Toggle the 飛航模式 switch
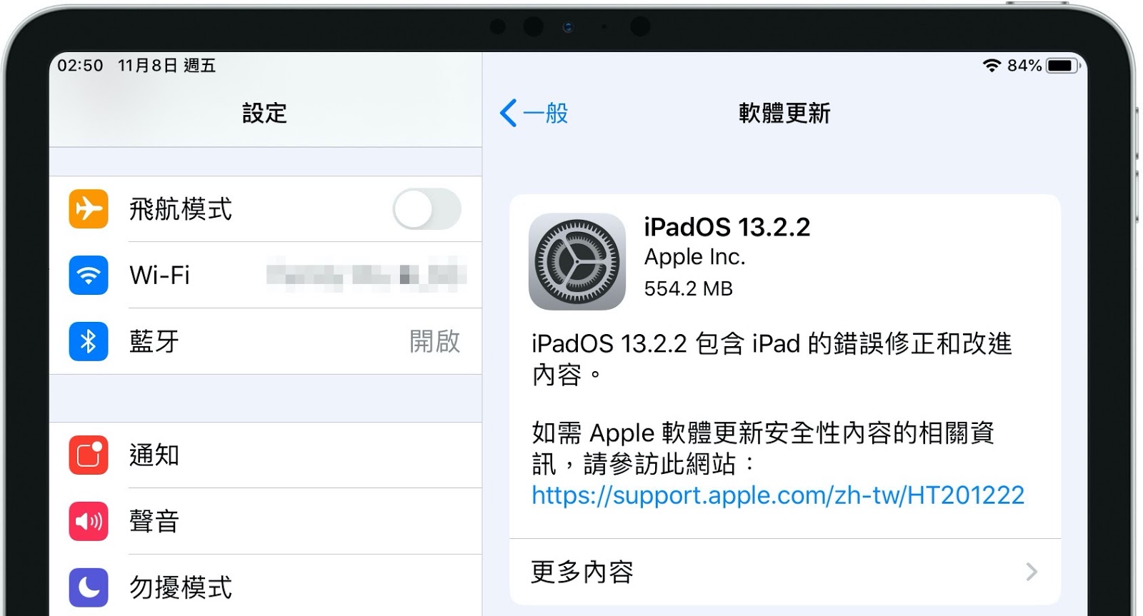 (x=426, y=209)
